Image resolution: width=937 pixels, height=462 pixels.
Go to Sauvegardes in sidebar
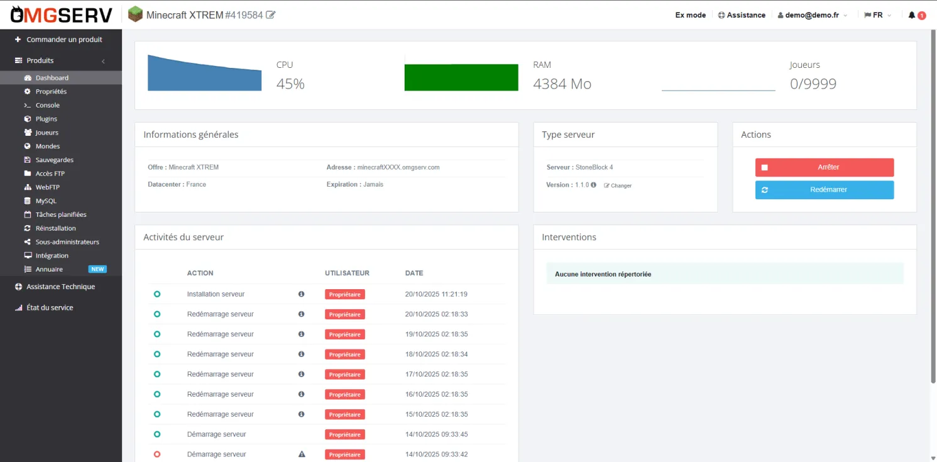[x=54, y=160]
